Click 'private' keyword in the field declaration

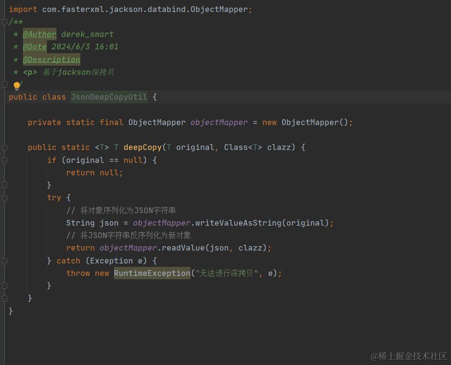click(45, 122)
